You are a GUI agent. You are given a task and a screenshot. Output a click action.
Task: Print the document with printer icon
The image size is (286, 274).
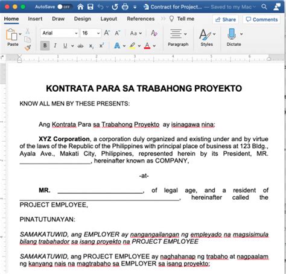125,7
